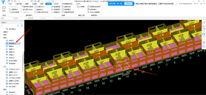Open the 首层 floor dropdown
Image resolution: width=206 pixels, height=95 pixels.
[x=7, y=18]
